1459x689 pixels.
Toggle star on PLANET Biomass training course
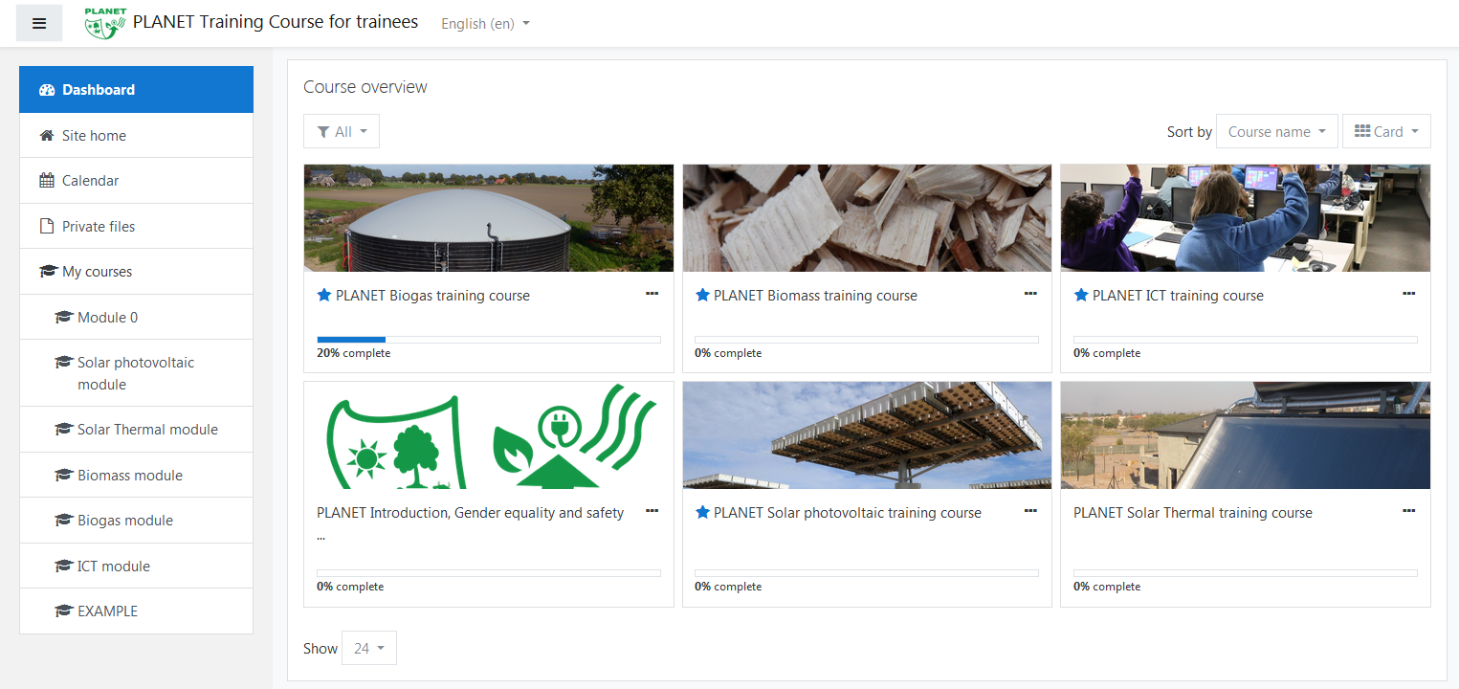702,296
